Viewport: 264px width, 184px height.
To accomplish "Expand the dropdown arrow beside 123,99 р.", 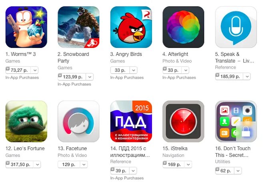I will point(90,77).
